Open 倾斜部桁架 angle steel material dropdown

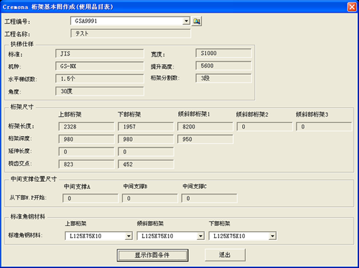[200, 236]
